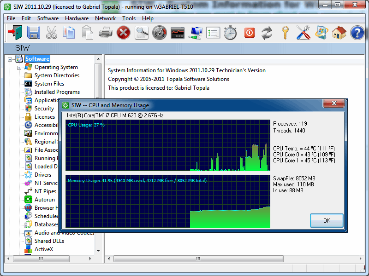Screen dimensions: 369x276
Task: Open the blue Help question mark icon
Action: point(357,33)
